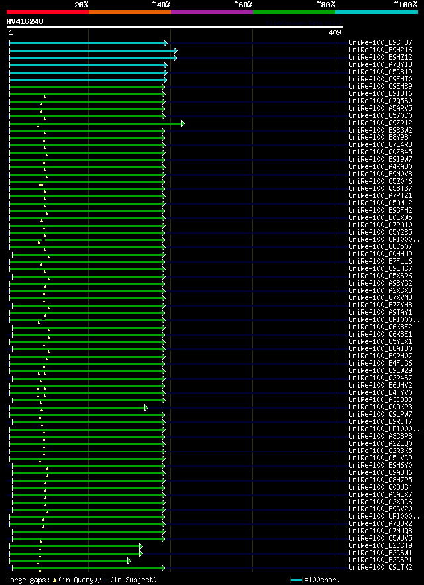Click the yellow gap marker in the C0HHU9 row

point(48,256)
